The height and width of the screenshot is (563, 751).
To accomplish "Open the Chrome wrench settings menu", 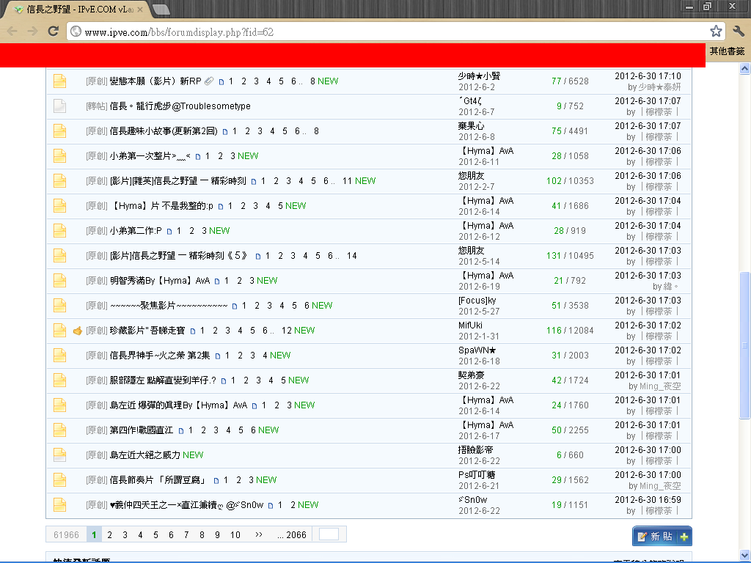I will [x=738, y=31].
